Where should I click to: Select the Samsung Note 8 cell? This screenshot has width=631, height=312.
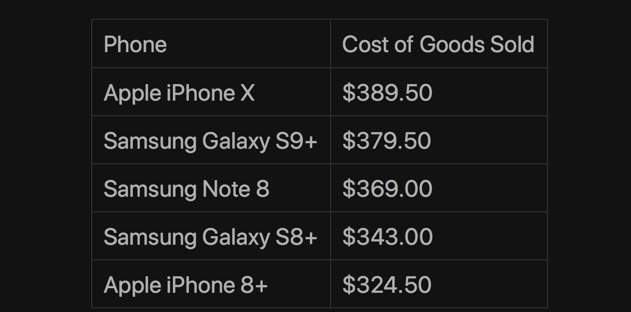coord(186,189)
